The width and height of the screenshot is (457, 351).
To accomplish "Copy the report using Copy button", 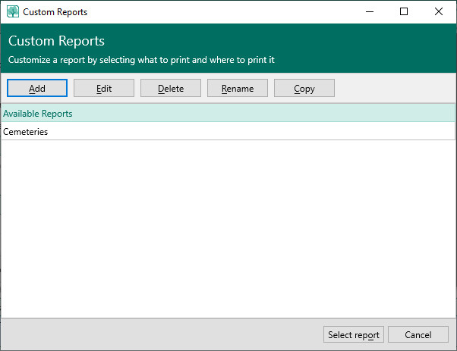I will pos(304,88).
